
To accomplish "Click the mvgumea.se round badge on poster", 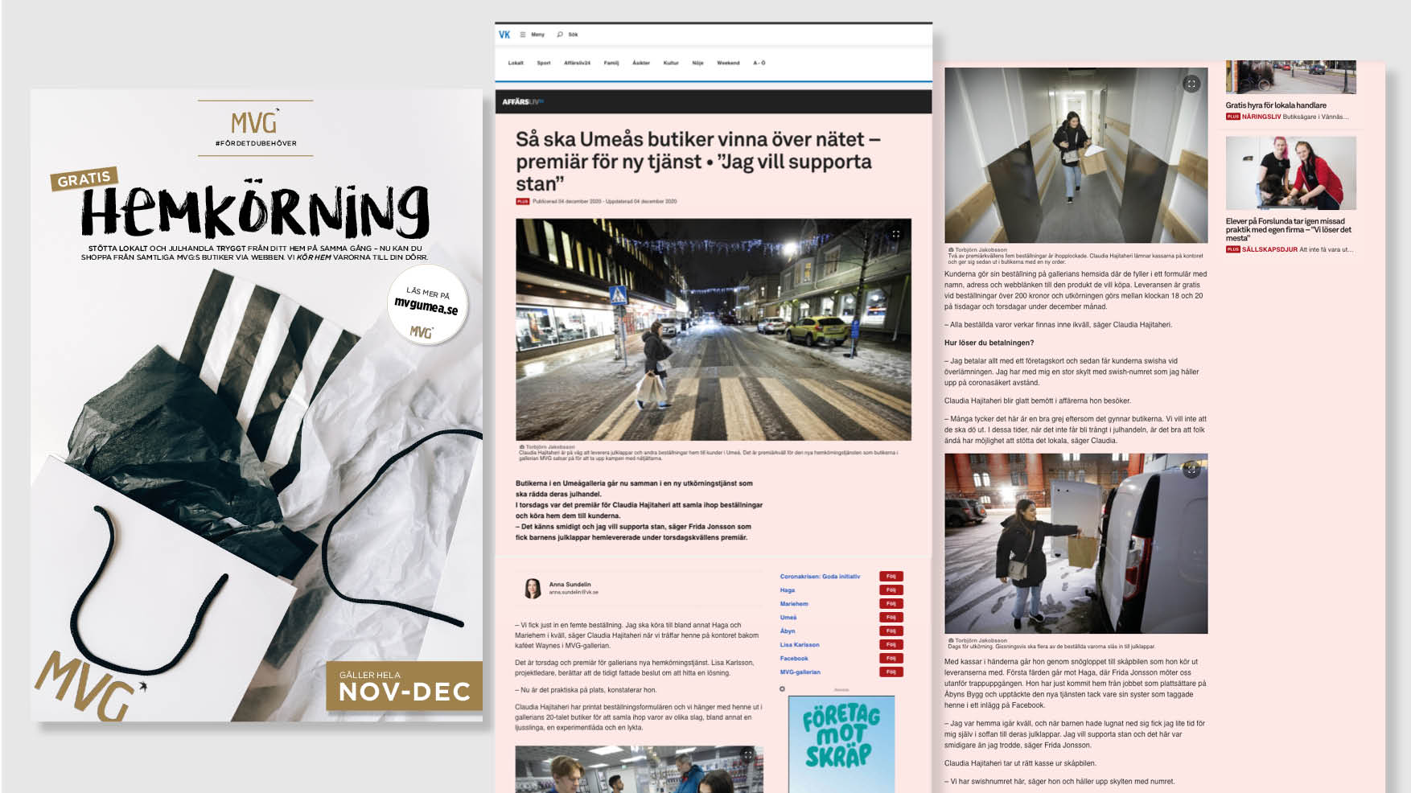I will [x=427, y=305].
